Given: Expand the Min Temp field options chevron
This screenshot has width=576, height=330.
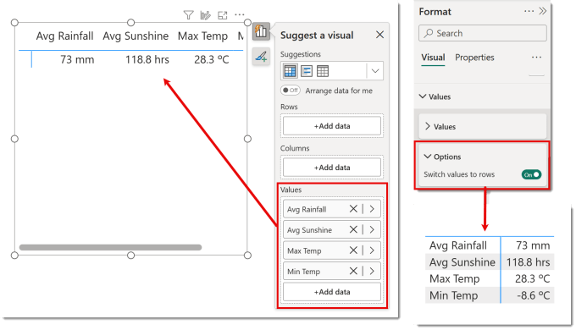Looking at the screenshot, I should pyautogui.click(x=372, y=271).
